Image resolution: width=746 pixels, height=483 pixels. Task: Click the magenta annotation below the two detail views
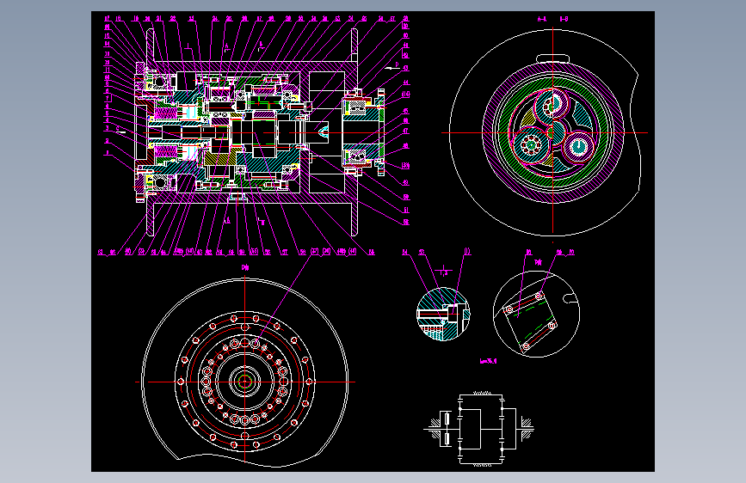pyautogui.click(x=489, y=361)
